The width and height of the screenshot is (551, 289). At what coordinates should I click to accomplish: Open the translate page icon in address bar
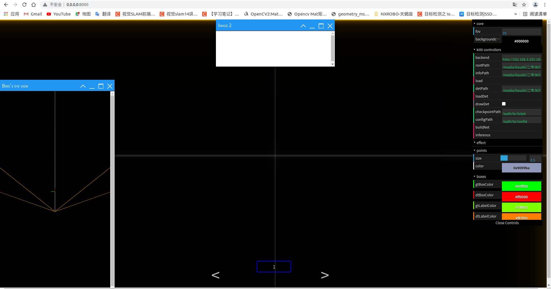(x=515, y=5)
